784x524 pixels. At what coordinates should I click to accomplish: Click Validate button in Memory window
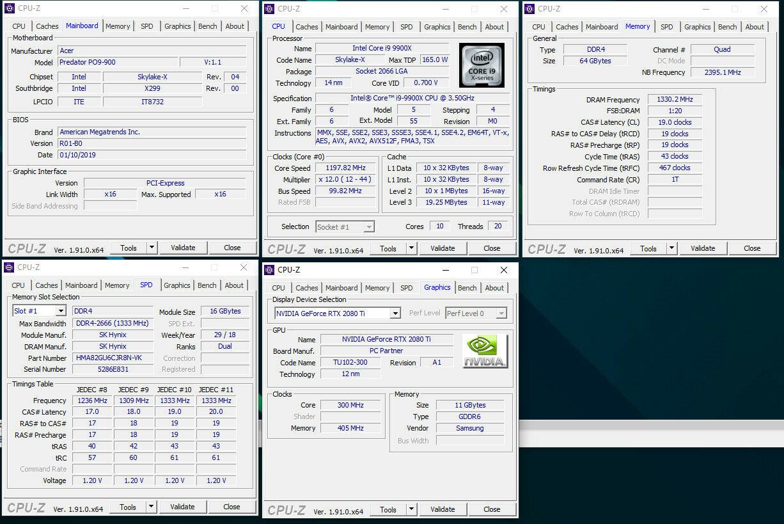tap(703, 248)
